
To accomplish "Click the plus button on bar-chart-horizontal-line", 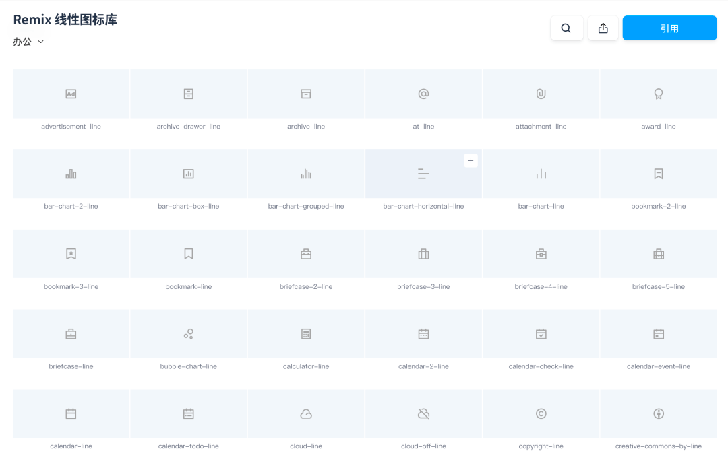I will point(471,160).
